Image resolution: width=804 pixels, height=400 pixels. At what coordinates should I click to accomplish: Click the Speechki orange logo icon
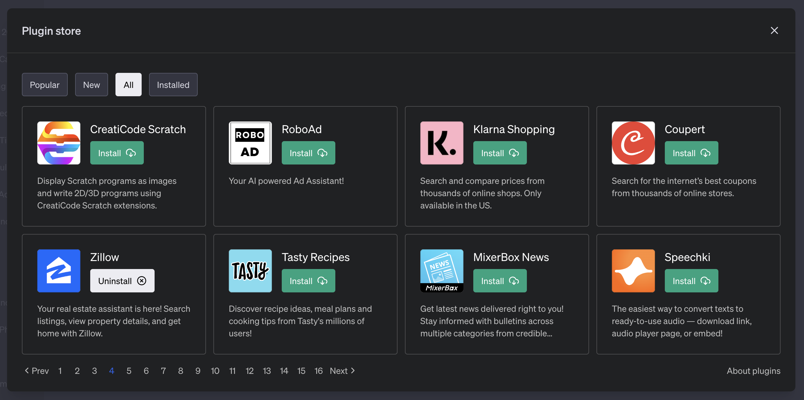click(x=633, y=271)
